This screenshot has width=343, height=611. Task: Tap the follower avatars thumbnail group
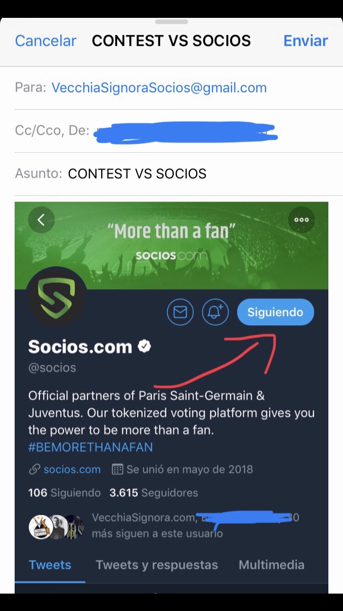tap(57, 527)
